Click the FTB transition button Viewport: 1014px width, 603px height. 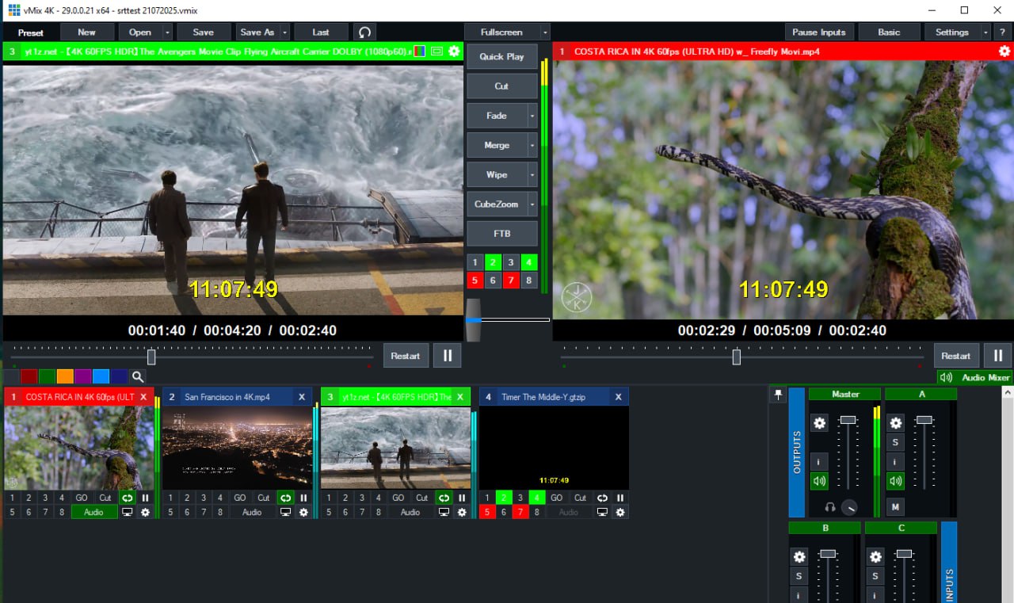[x=501, y=234]
